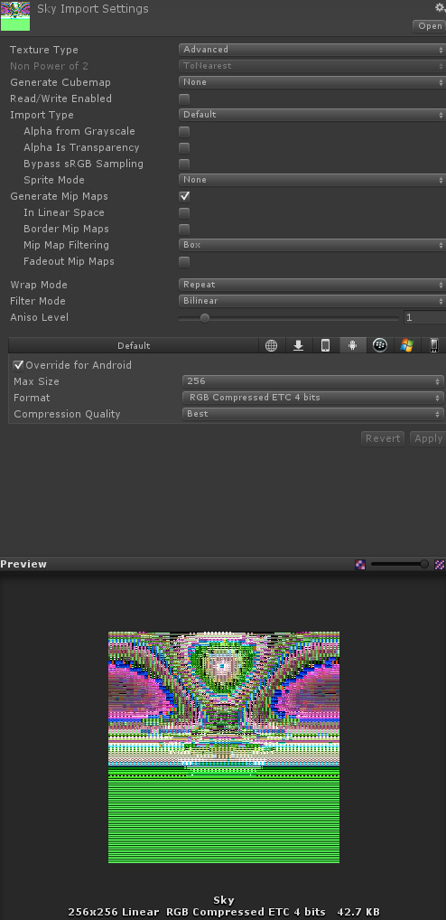This screenshot has width=446, height=920.
Task: Switch to the Default platform tab
Action: point(134,345)
